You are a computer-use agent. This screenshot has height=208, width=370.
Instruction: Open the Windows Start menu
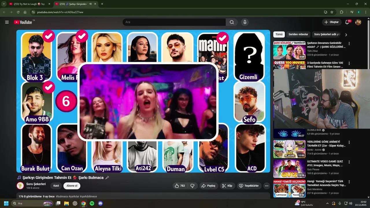click(6, 203)
